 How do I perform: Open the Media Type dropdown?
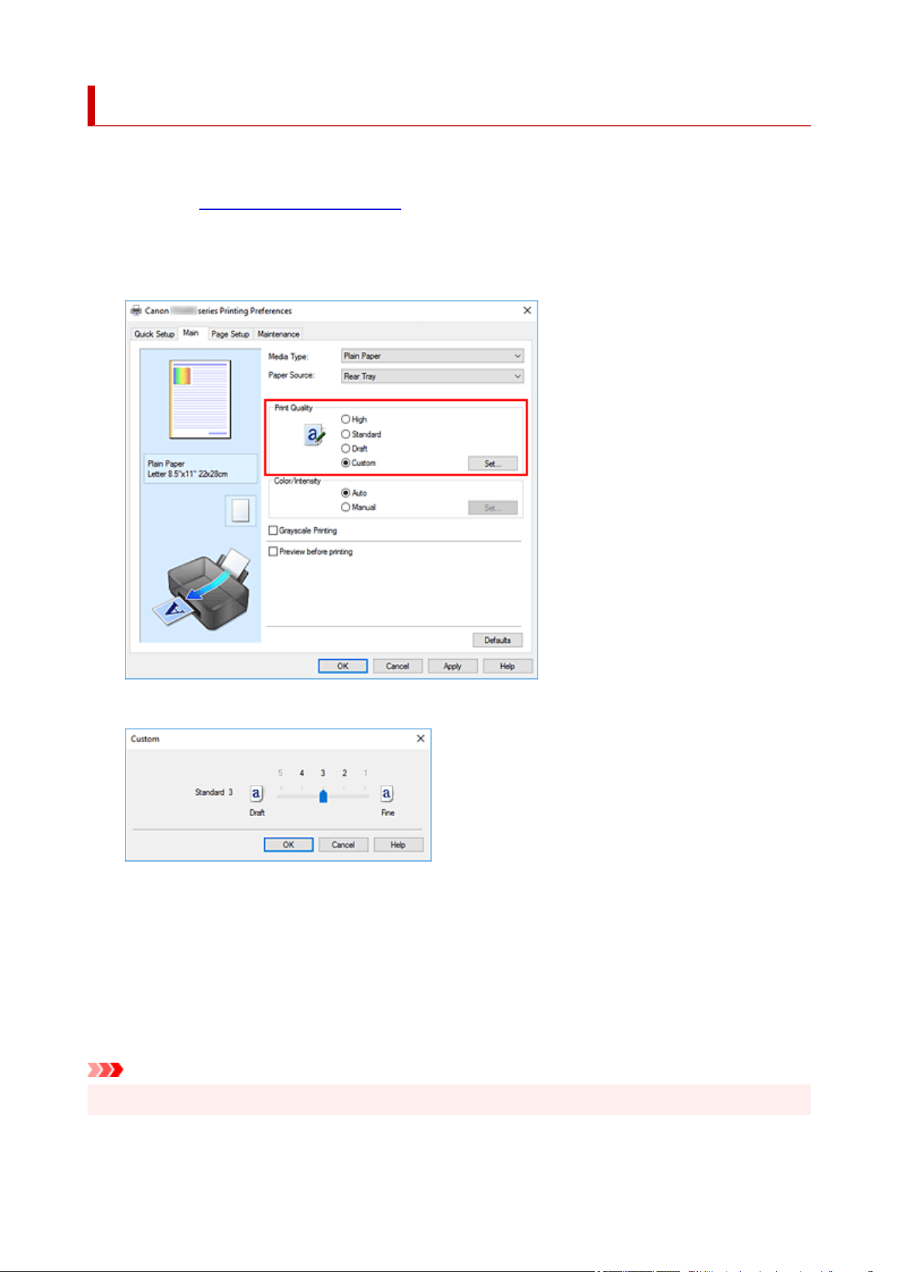[x=433, y=356]
